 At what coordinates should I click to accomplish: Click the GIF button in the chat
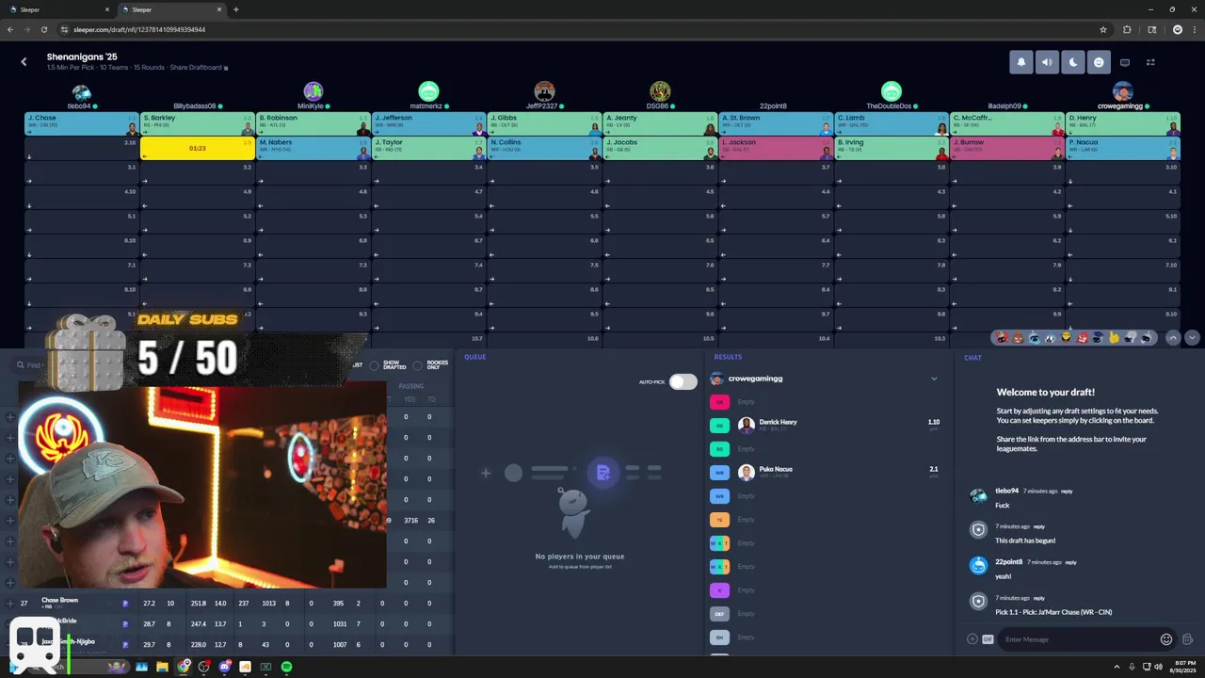[x=988, y=639]
